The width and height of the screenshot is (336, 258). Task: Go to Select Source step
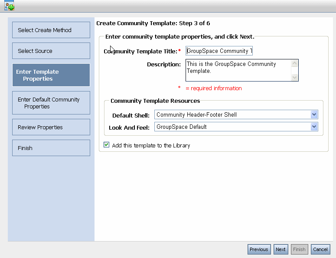pos(51,51)
